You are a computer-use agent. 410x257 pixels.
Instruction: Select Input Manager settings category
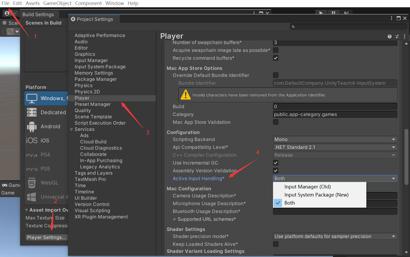(91, 60)
